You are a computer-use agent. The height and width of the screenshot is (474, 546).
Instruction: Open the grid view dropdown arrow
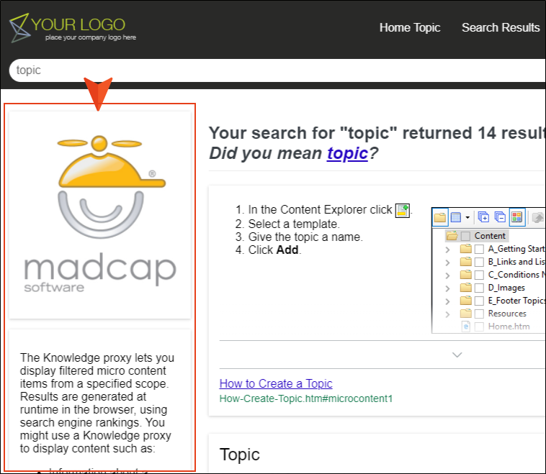pyautogui.click(x=467, y=218)
